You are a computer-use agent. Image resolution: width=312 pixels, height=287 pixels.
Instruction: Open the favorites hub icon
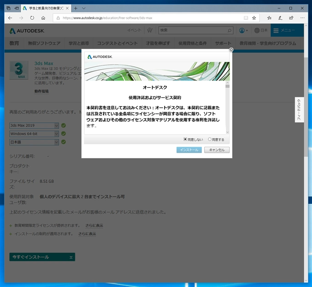coord(269,18)
